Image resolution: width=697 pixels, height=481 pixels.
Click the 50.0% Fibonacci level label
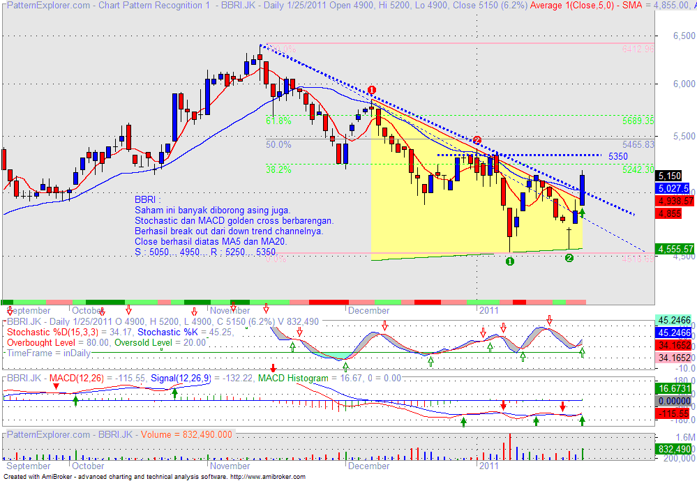[x=278, y=144]
